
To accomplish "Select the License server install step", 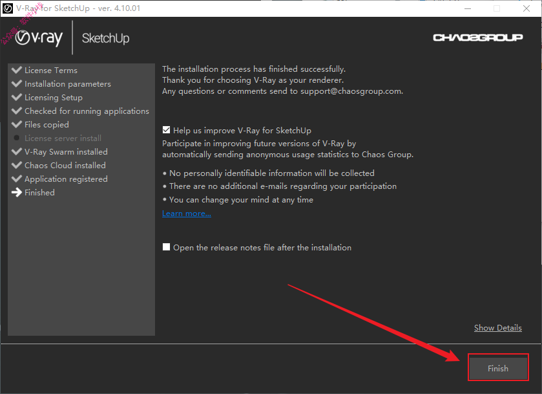I will pos(63,138).
